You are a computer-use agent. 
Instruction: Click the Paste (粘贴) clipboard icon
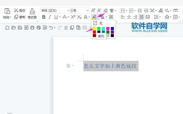7,11
